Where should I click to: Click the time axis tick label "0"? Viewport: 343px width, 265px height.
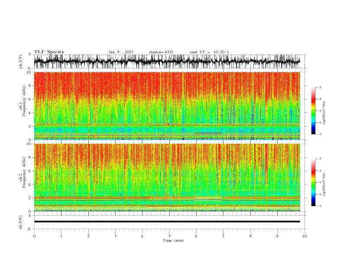34,236
